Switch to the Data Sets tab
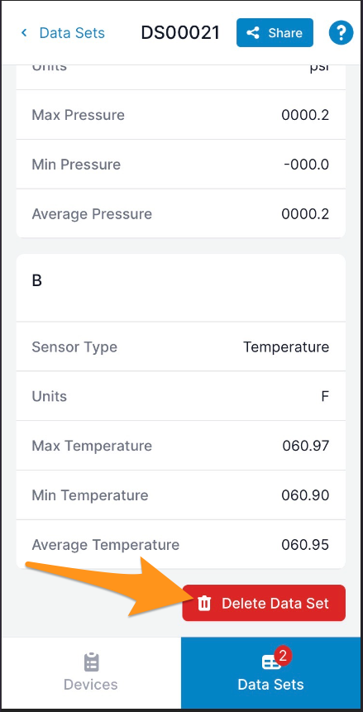The image size is (363, 712). tap(272, 672)
